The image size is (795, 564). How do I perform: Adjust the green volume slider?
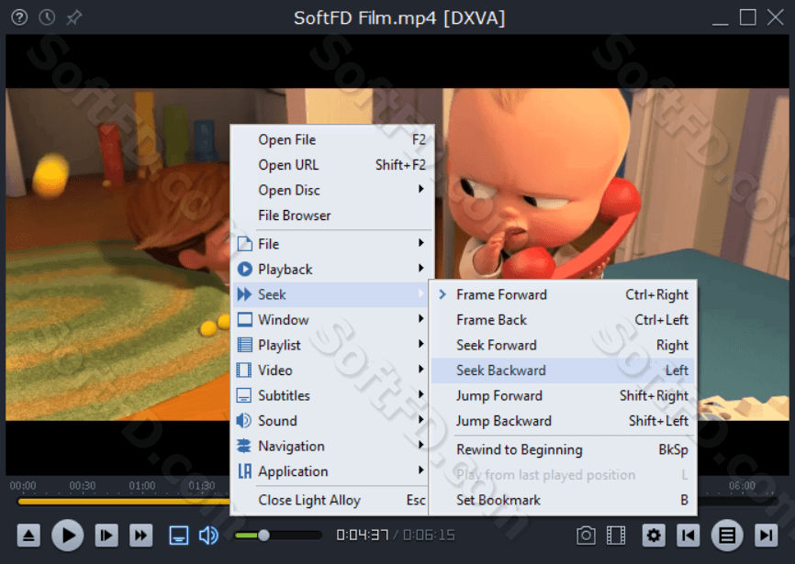click(x=277, y=536)
